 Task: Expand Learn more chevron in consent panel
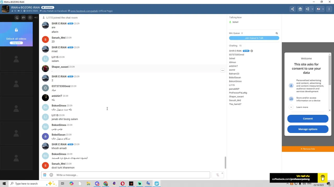[291, 107]
